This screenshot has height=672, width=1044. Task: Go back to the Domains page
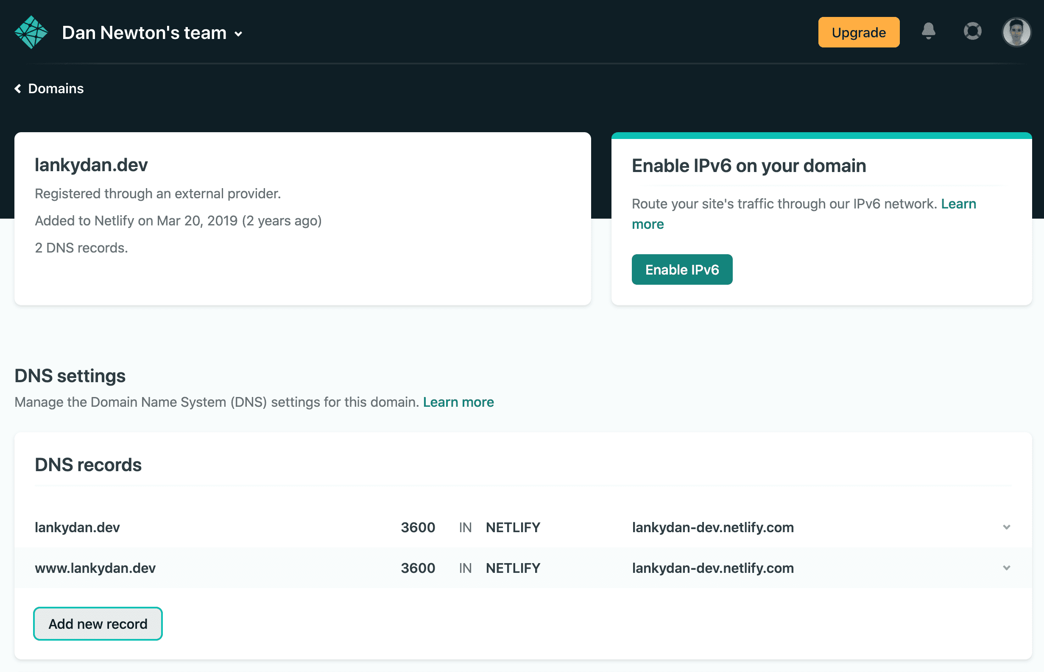[x=56, y=89]
